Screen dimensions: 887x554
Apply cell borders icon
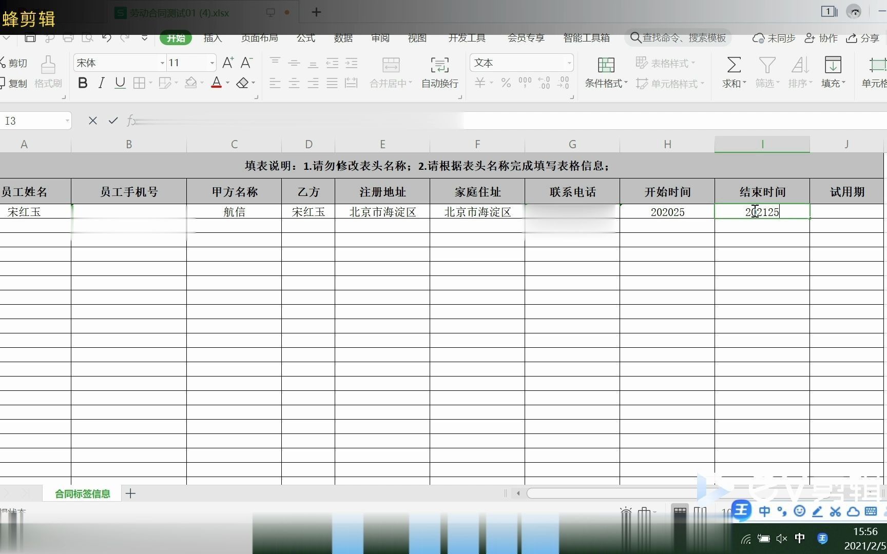point(139,83)
